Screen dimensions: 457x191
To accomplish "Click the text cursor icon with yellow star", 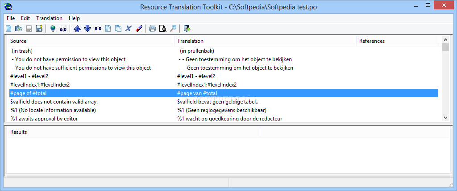I will (63, 29).
